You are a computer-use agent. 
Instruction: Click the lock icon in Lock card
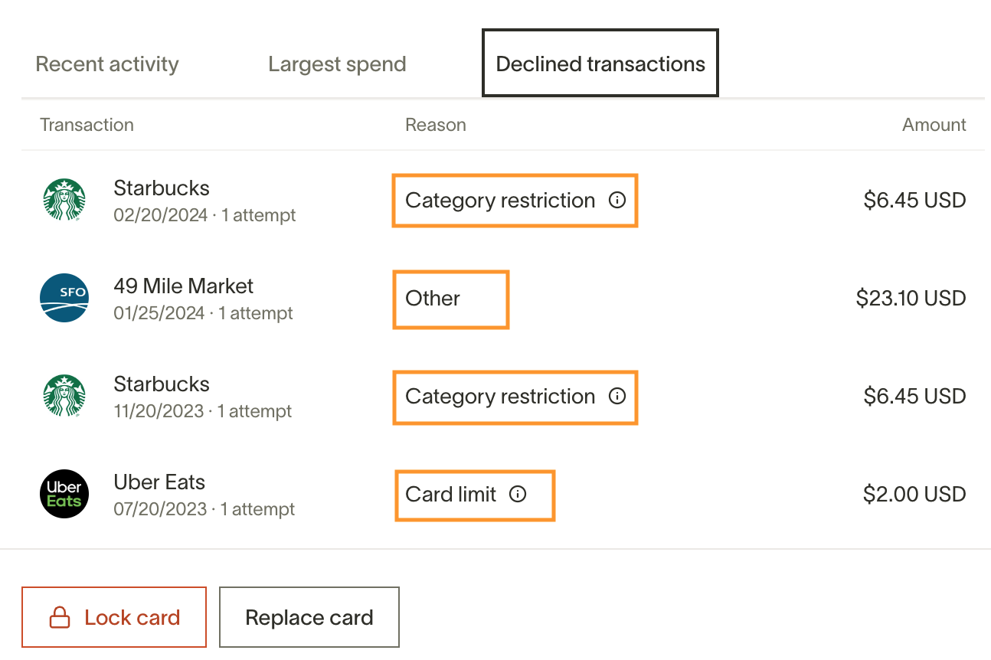click(60, 618)
